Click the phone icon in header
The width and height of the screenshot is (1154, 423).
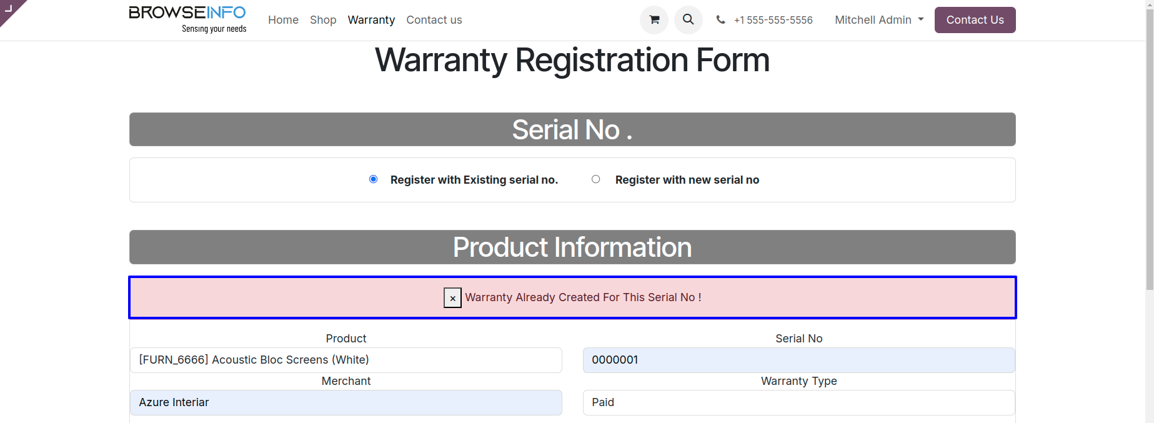point(720,20)
